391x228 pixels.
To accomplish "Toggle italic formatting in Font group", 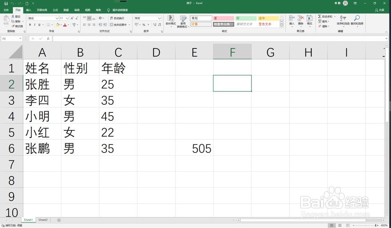I will [34, 25].
